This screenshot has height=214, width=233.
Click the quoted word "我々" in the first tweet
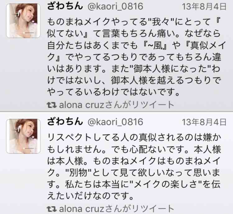click(161, 22)
